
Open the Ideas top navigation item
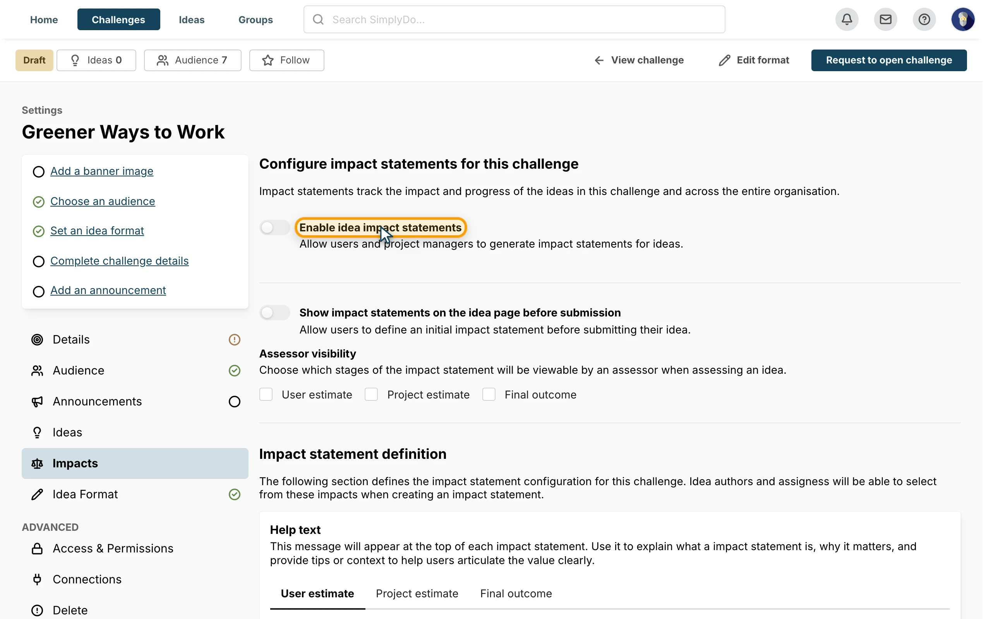(x=192, y=19)
